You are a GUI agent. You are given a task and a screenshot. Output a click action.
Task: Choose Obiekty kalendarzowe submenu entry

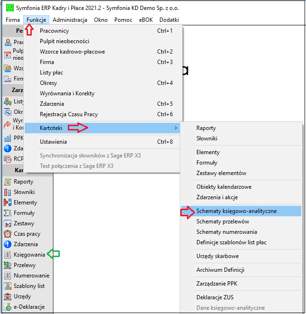click(x=241, y=187)
